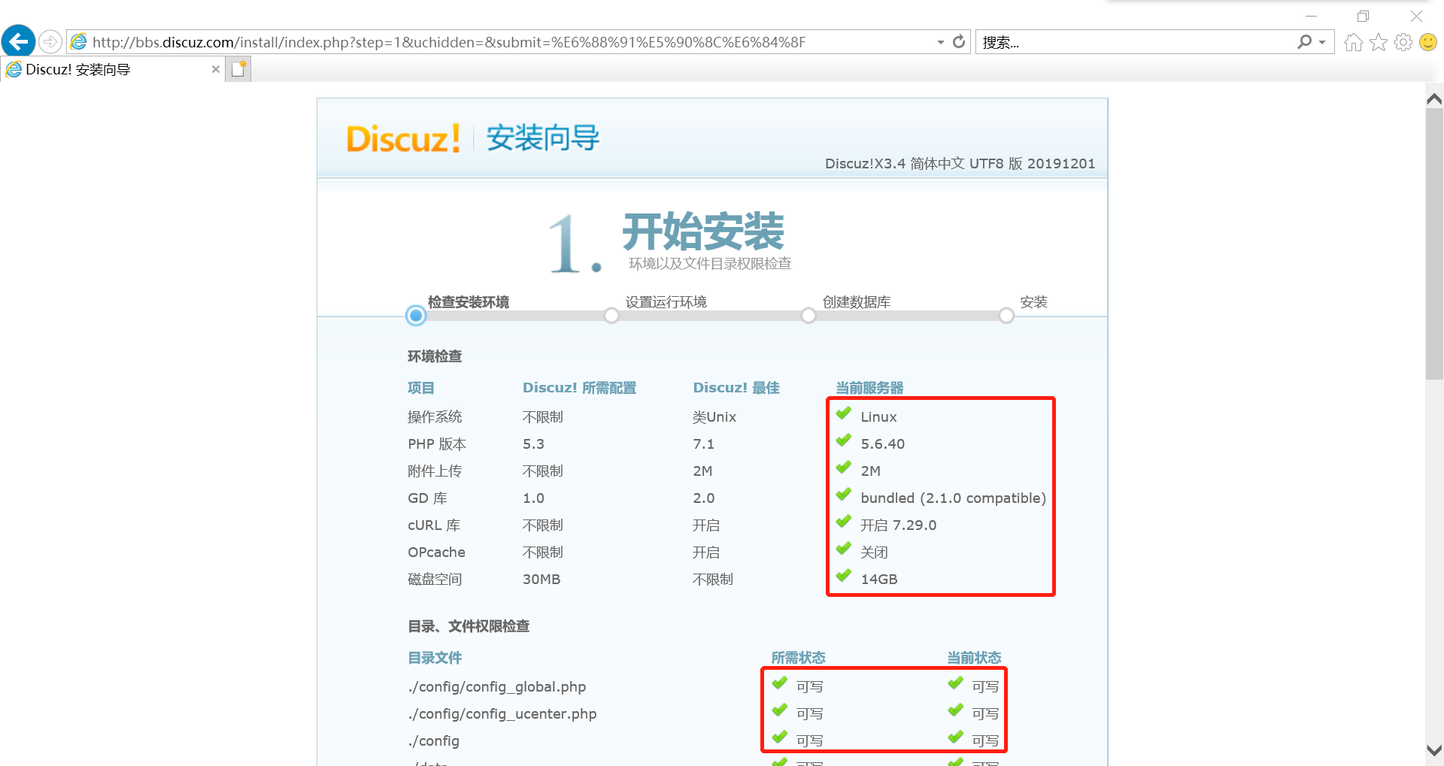Click the search box labeled 搜索...
Image resolution: width=1444 pixels, height=766 pixels.
(x=1136, y=42)
